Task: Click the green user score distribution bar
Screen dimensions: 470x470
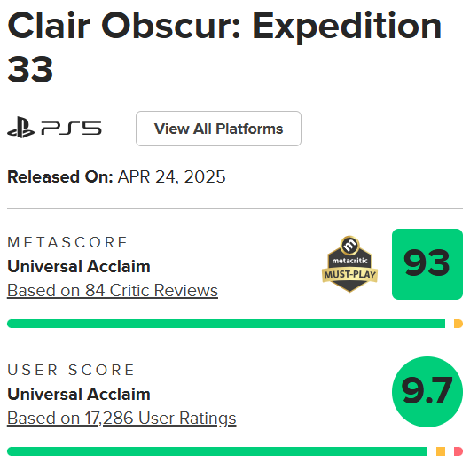Action: coord(217,451)
